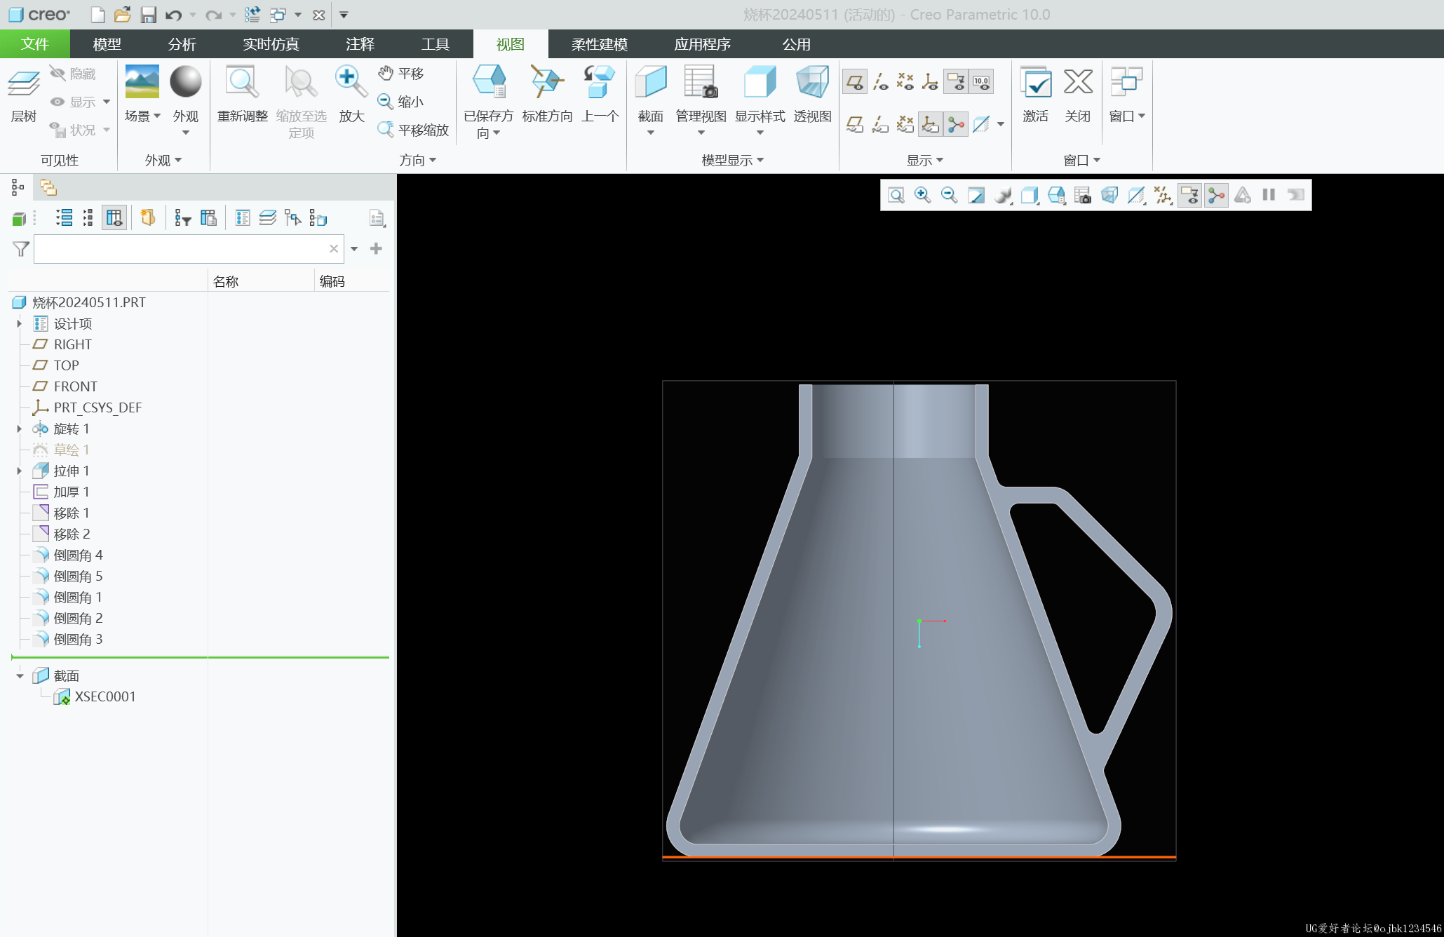Click 管理视图 view manager icon

coord(701,82)
